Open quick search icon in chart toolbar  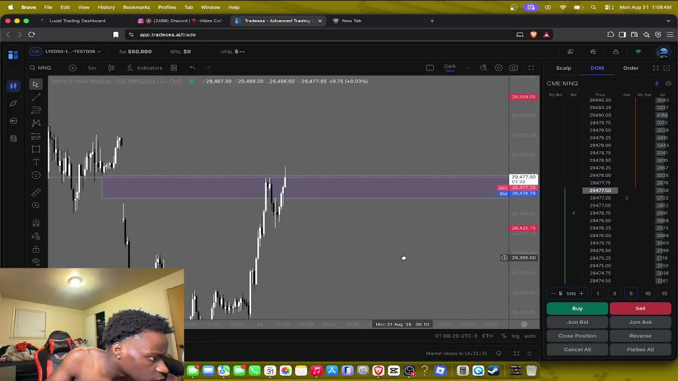[484, 68]
